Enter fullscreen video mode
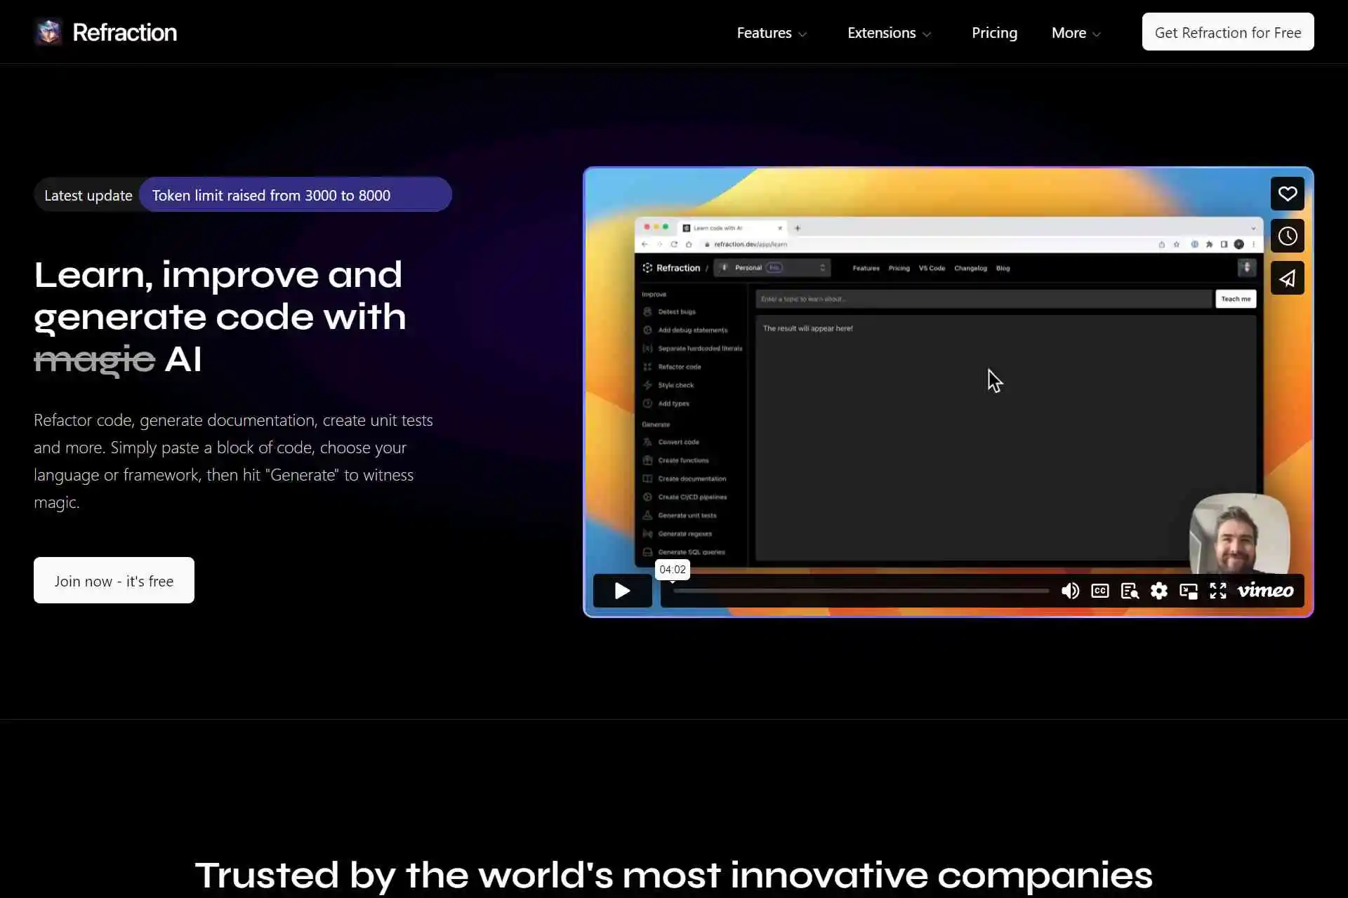This screenshot has width=1348, height=898. click(x=1218, y=591)
